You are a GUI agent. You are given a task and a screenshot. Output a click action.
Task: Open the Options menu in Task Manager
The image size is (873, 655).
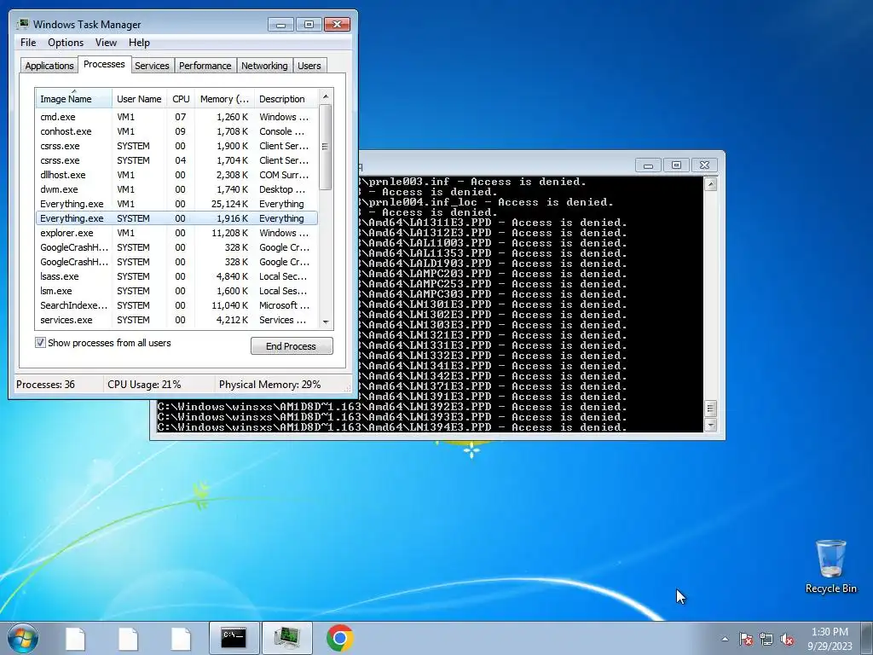[65, 43]
